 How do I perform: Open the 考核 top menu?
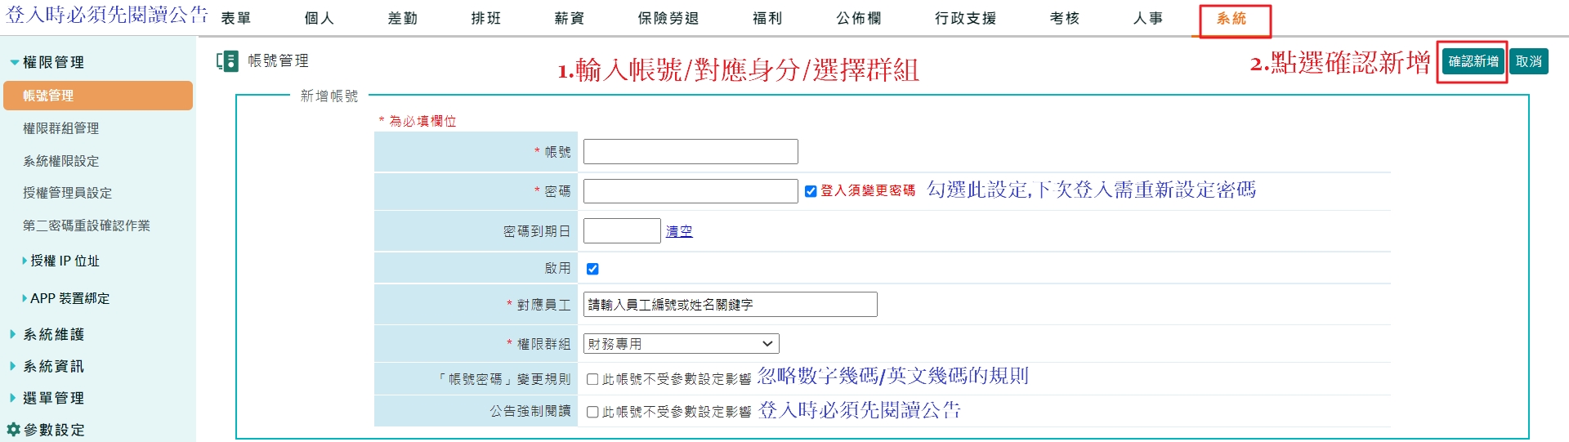(1065, 18)
